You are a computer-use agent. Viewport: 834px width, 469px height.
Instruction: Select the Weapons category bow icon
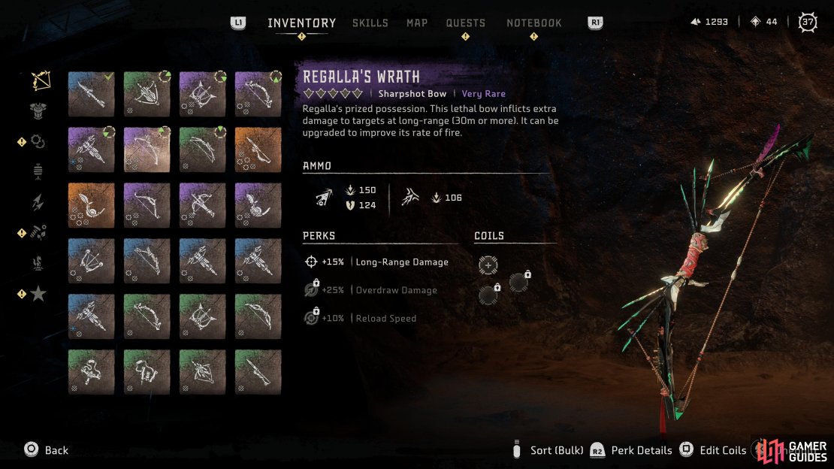pyautogui.click(x=41, y=80)
